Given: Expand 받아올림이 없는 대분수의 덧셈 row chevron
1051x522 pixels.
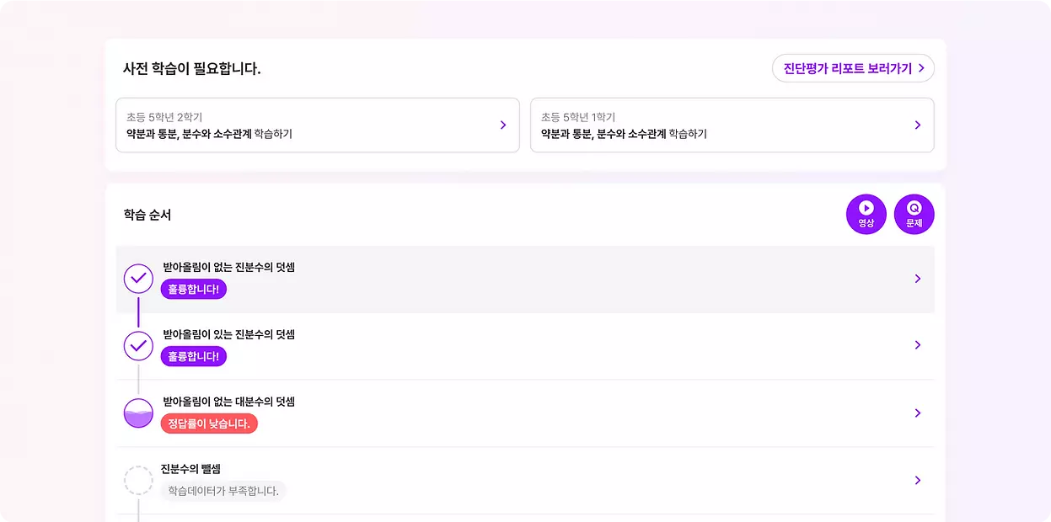Looking at the screenshot, I should point(918,413).
